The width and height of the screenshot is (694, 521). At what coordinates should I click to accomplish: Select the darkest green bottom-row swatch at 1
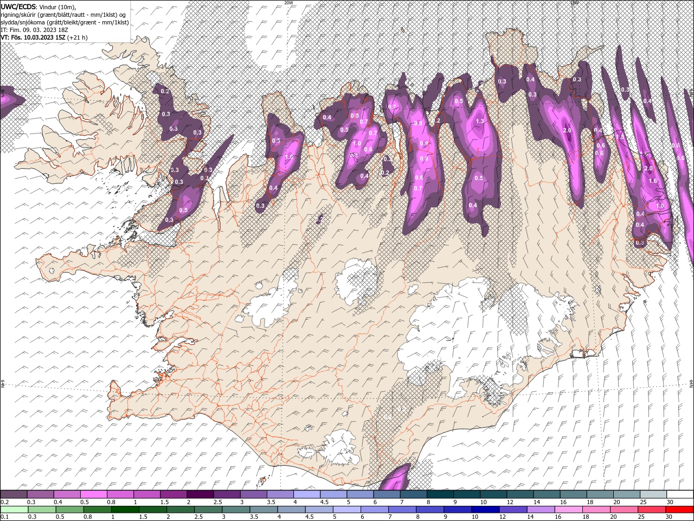coord(125,510)
